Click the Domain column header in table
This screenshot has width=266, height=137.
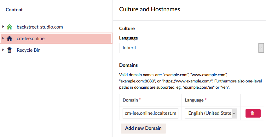(x=130, y=100)
